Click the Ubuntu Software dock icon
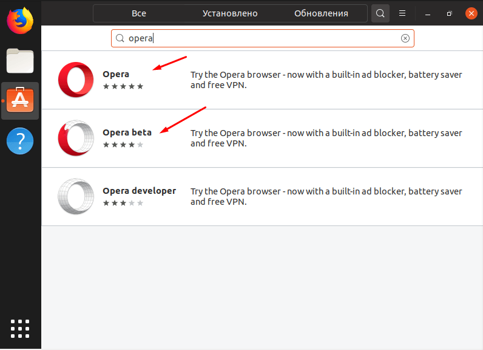 (x=20, y=100)
